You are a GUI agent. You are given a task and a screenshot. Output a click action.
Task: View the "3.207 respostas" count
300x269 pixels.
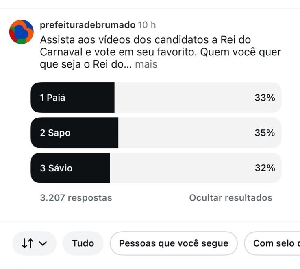[76, 198]
